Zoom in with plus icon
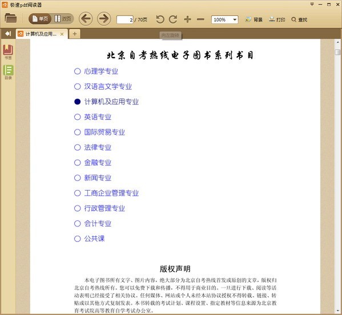The height and width of the screenshot is (315, 342). pyautogui.click(x=187, y=19)
